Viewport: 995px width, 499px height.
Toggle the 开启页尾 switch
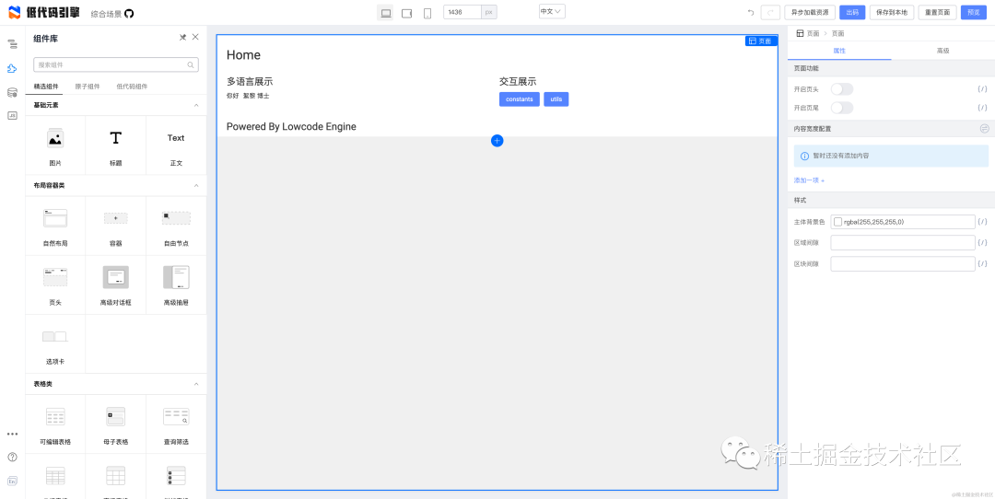click(842, 108)
